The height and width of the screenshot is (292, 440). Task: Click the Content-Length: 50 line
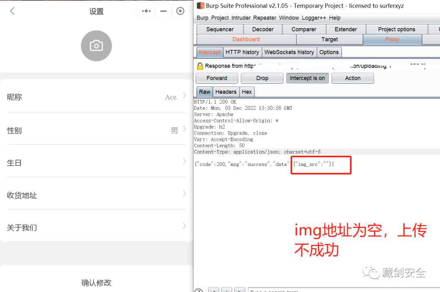[x=219, y=146]
